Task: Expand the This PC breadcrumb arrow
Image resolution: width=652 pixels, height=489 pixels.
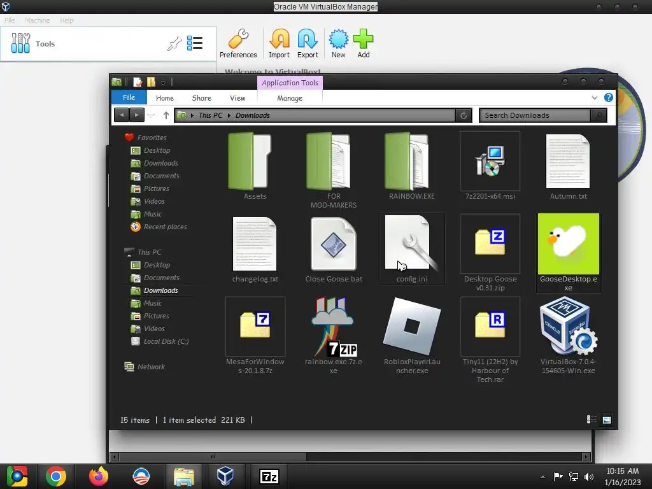Action: [x=229, y=115]
